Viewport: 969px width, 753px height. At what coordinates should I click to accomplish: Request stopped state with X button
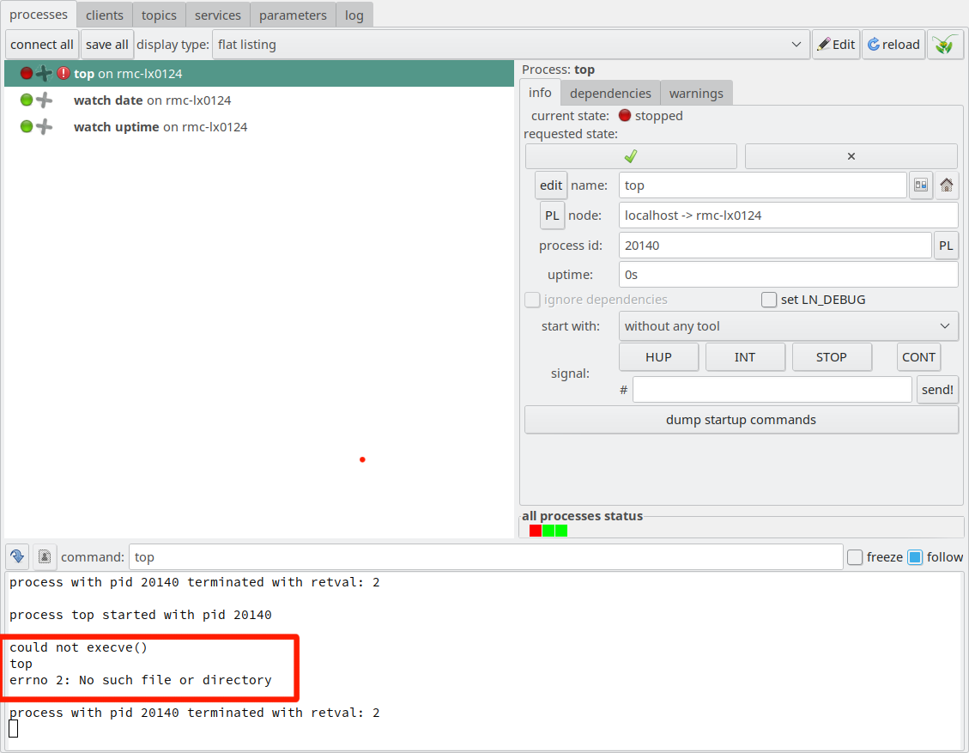[851, 156]
